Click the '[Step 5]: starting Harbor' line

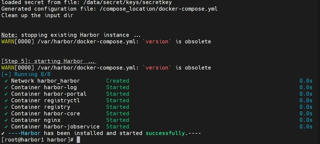(x=49, y=61)
